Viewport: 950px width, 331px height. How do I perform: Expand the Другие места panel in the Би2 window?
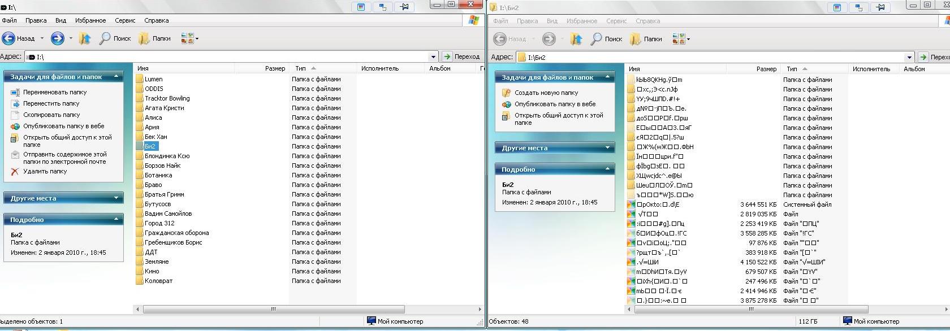[x=607, y=148]
